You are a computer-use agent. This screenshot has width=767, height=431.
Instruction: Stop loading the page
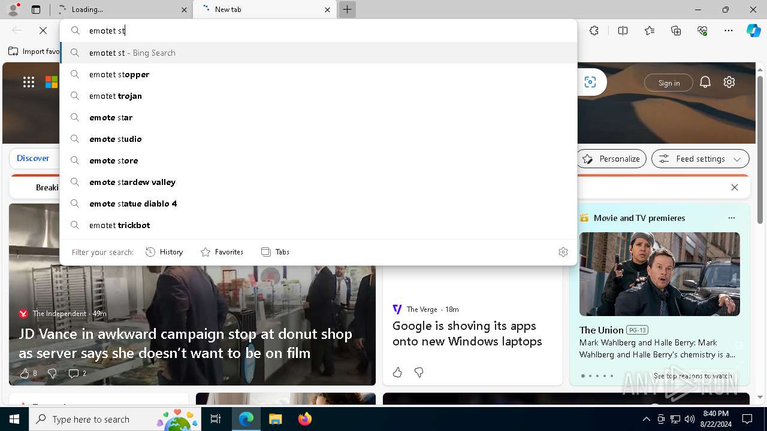[x=43, y=31]
